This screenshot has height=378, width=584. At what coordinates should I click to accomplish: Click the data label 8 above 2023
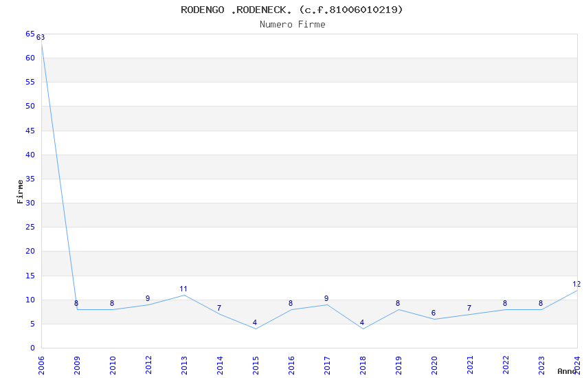coord(541,304)
